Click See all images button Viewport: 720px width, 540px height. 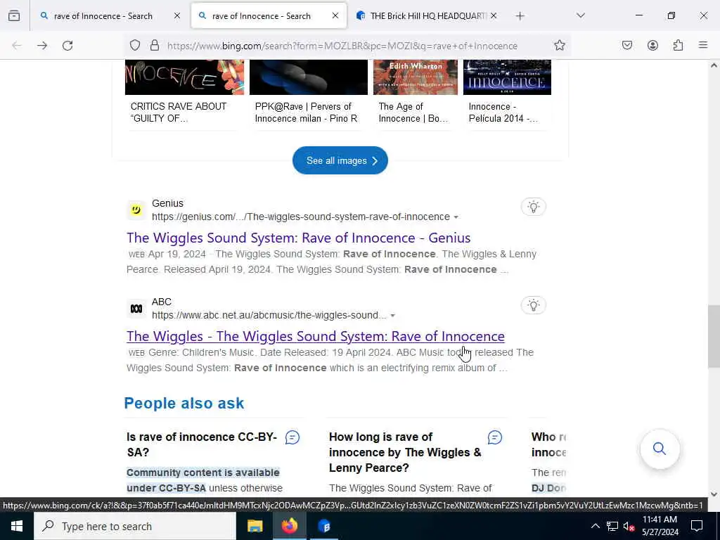point(340,161)
